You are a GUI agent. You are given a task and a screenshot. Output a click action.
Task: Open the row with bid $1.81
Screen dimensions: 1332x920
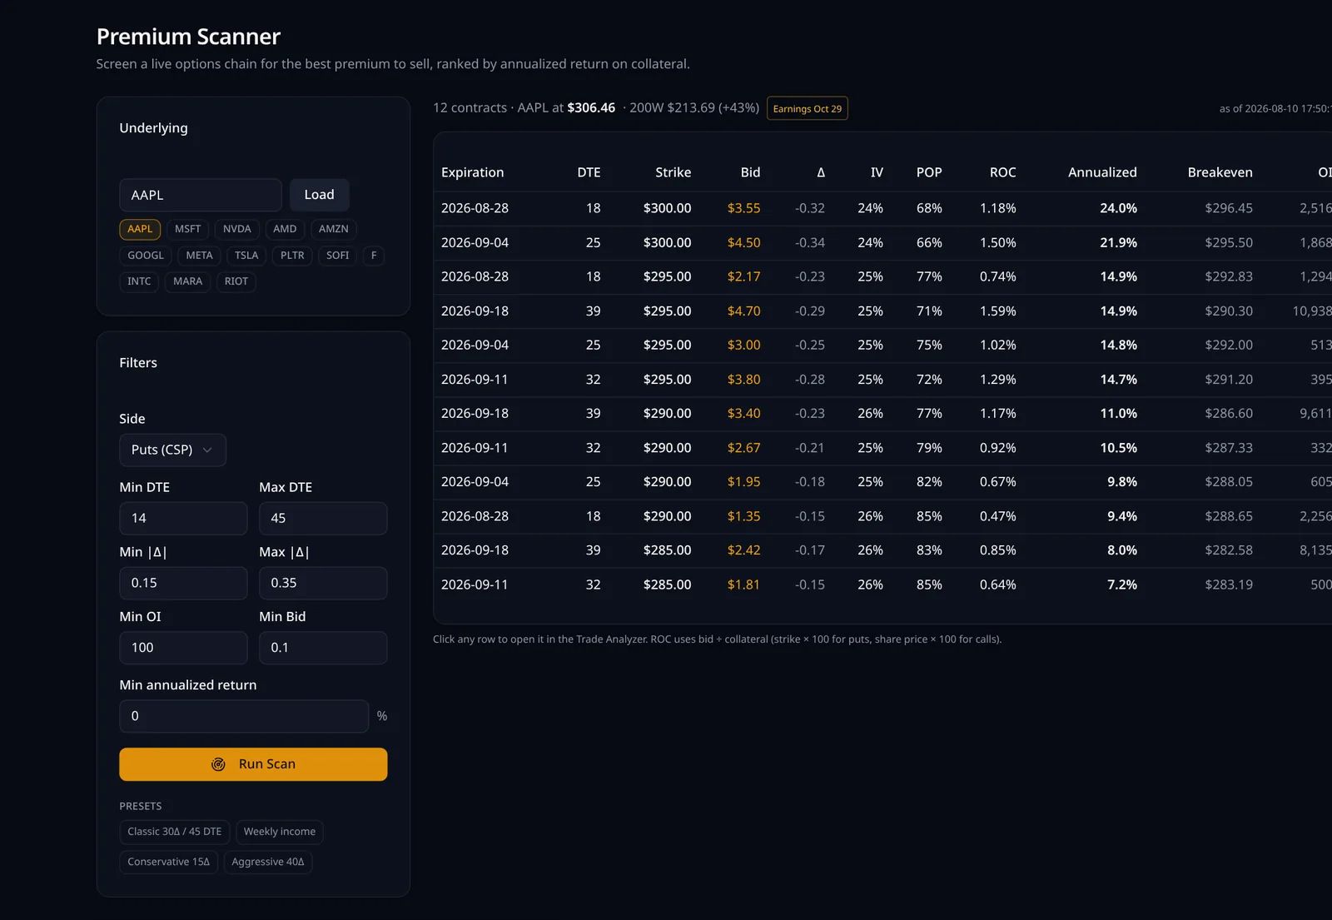[x=882, y=585]
